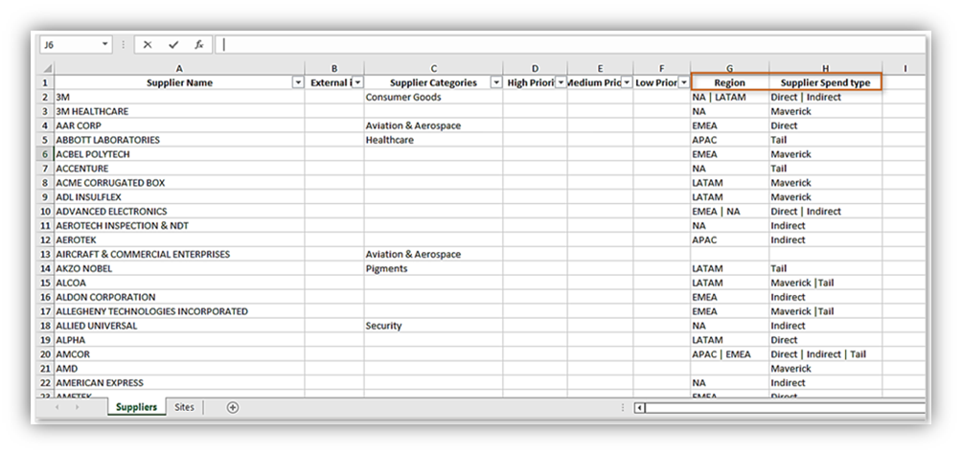Click the Insert Function fx icon

click(198, 45)
